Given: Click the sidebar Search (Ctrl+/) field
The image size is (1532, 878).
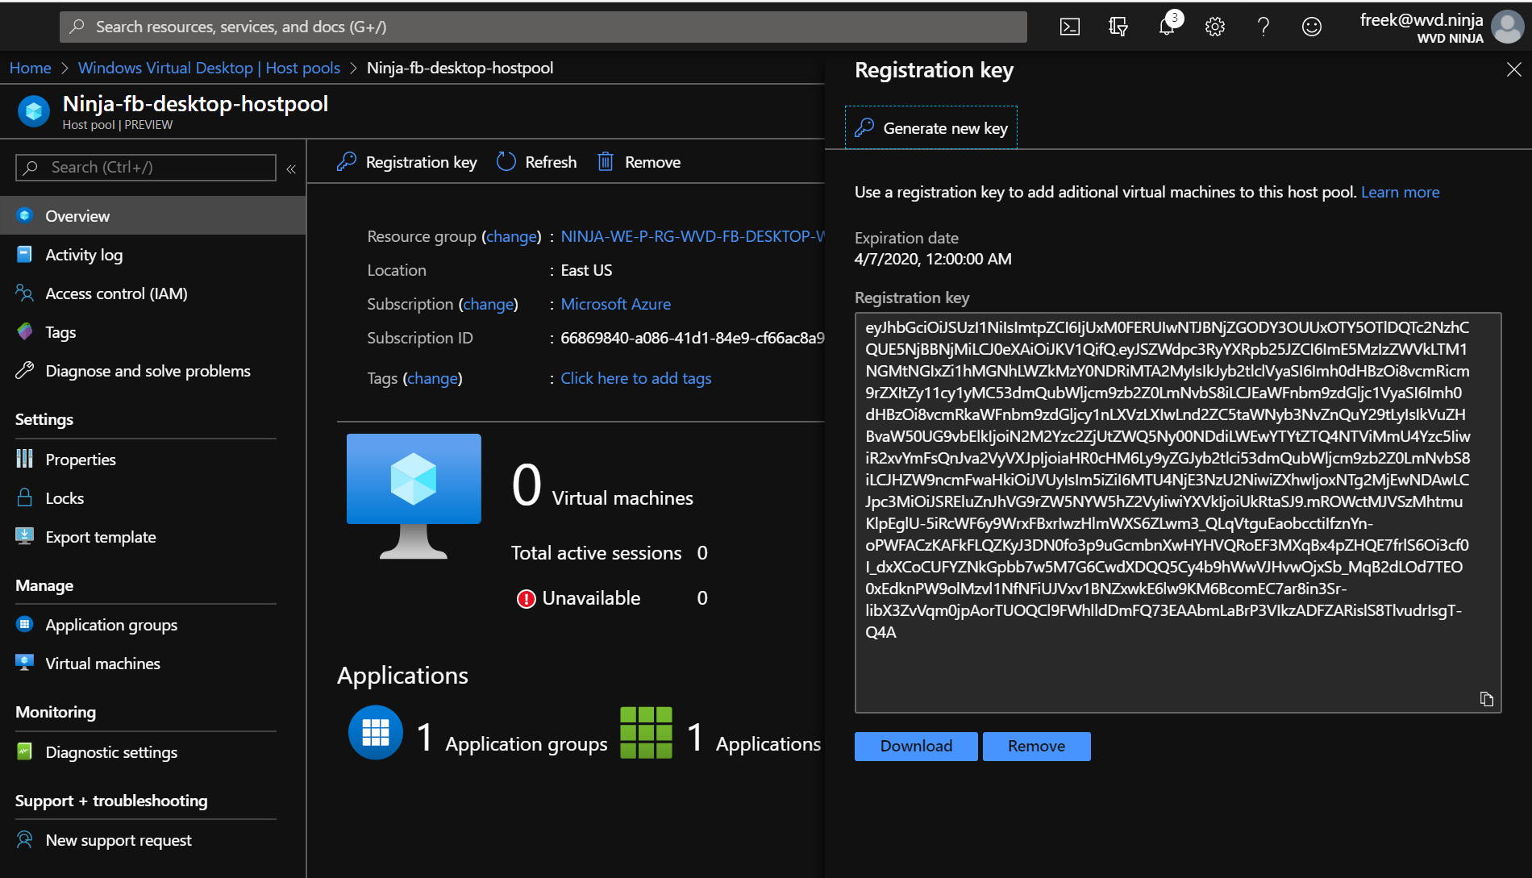Looking at the screenshot, I should 145,168.
